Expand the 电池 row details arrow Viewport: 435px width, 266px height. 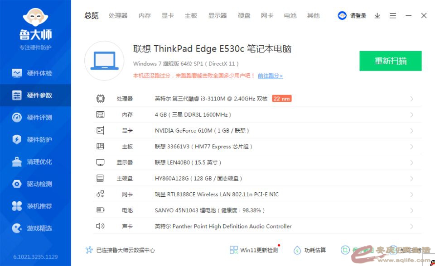pos(411,210)
